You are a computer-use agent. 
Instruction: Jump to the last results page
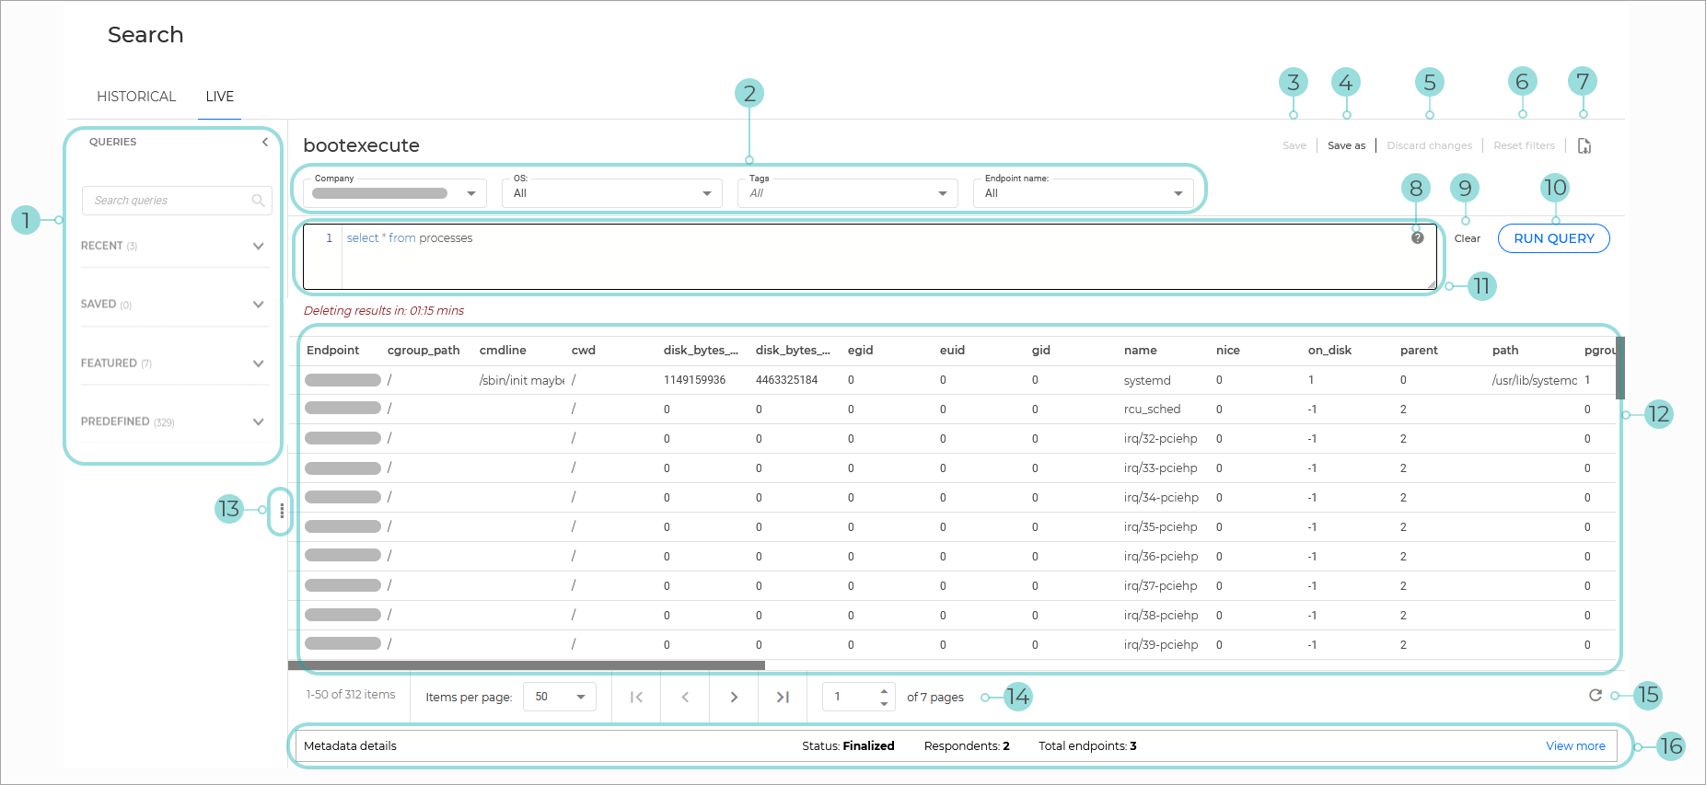(x=783, y=697)
